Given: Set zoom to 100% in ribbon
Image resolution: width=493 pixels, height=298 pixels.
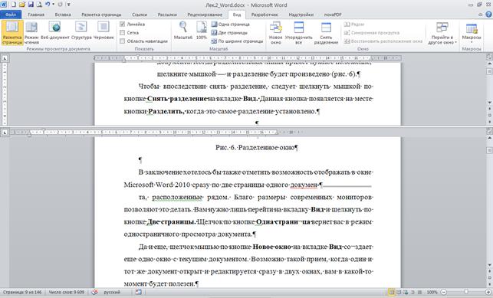Looking at the screenshot, I should pos(201,31).
